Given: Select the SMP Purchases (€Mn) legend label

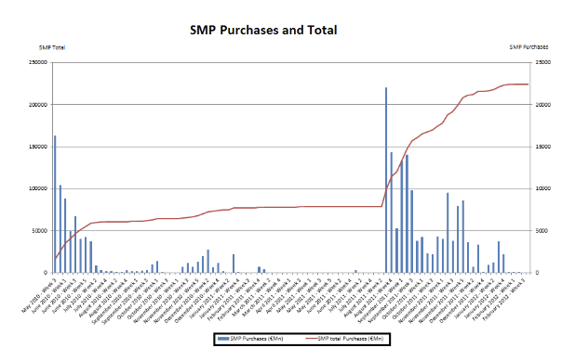Looking at the screenshot, I should (256, 339).
